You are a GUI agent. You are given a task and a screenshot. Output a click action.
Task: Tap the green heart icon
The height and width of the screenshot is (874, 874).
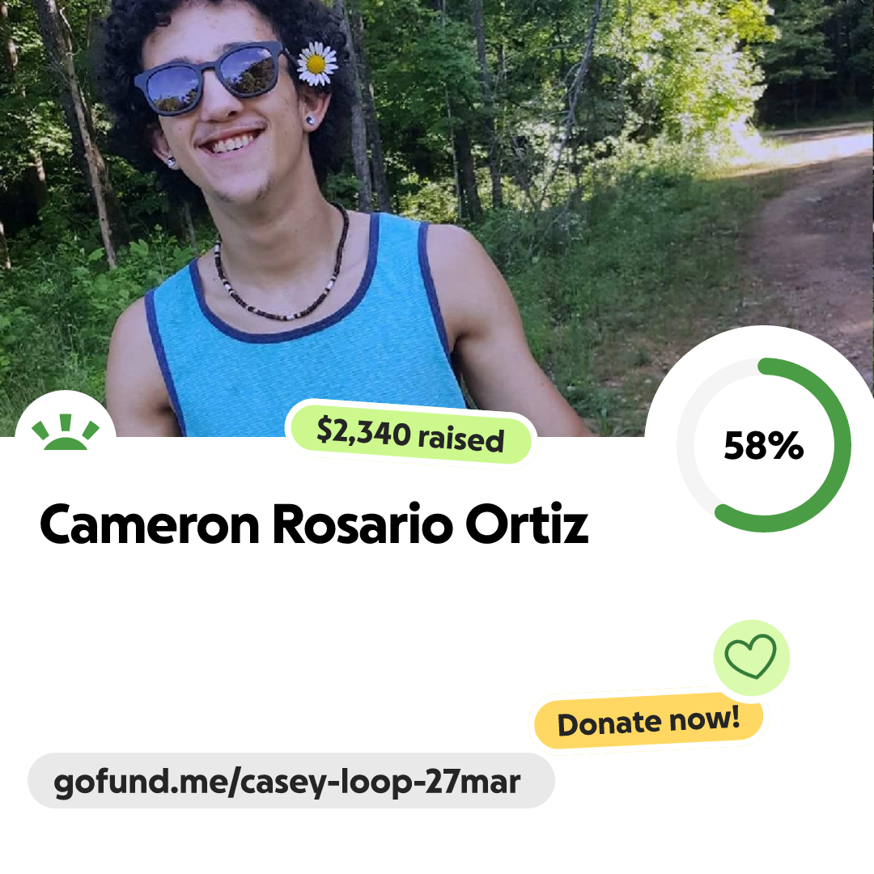click(x=751, y=656)
